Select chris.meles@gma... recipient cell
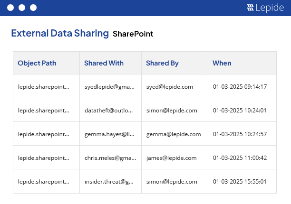The width and height of the screenshot is (291, 204). tap(110, 158)
